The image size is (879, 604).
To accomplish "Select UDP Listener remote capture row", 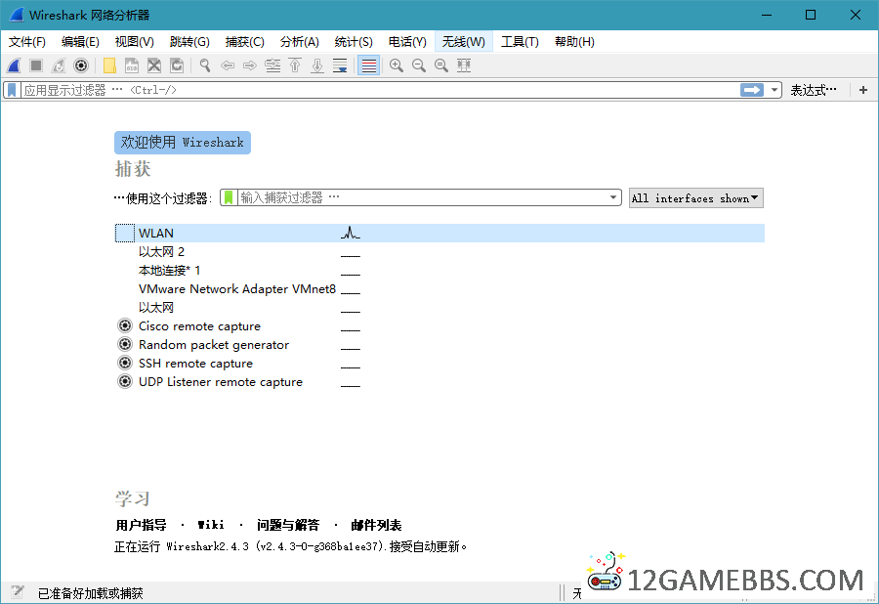I will [x=439, y=381].
